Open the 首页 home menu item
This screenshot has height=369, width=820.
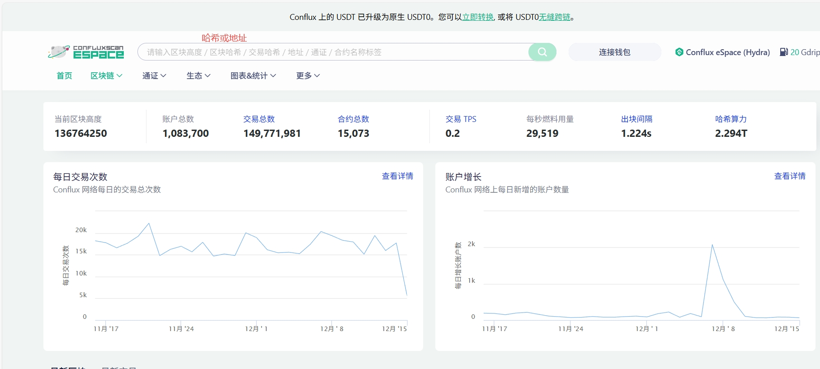point(64,75)
